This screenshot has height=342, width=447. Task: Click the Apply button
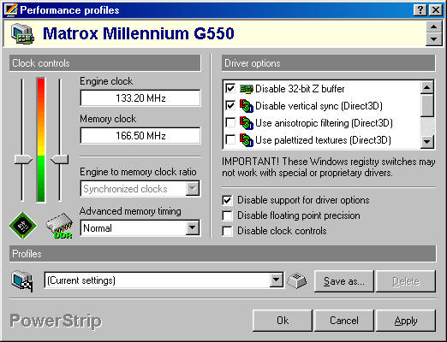[x=406, y=321]
